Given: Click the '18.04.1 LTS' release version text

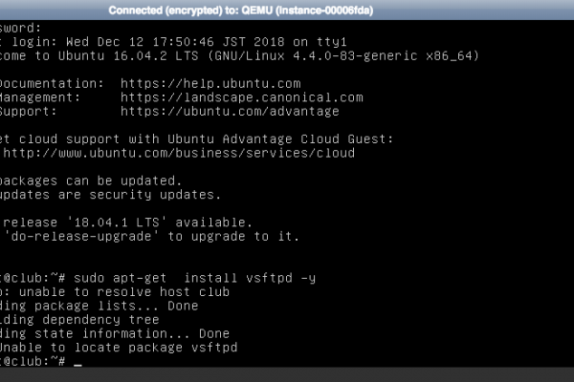Looking at the screenshot, I should (x=117, y=223).
